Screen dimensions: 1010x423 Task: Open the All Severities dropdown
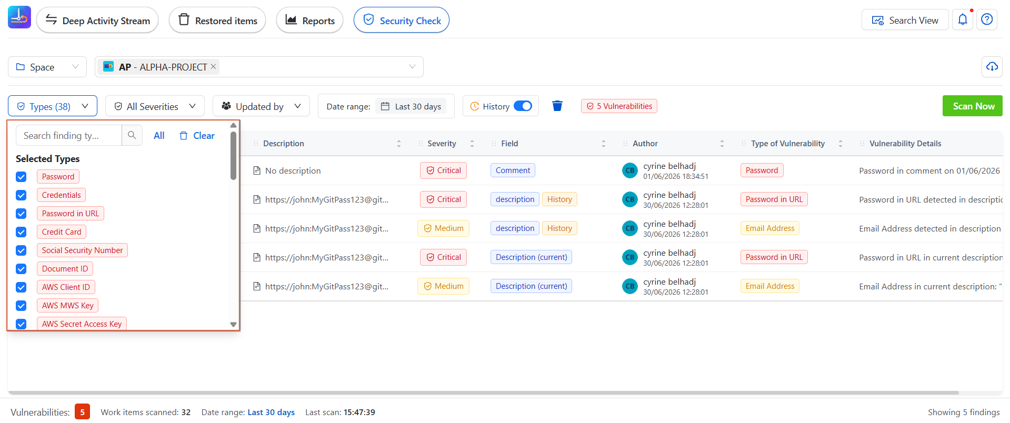(155, 106)
